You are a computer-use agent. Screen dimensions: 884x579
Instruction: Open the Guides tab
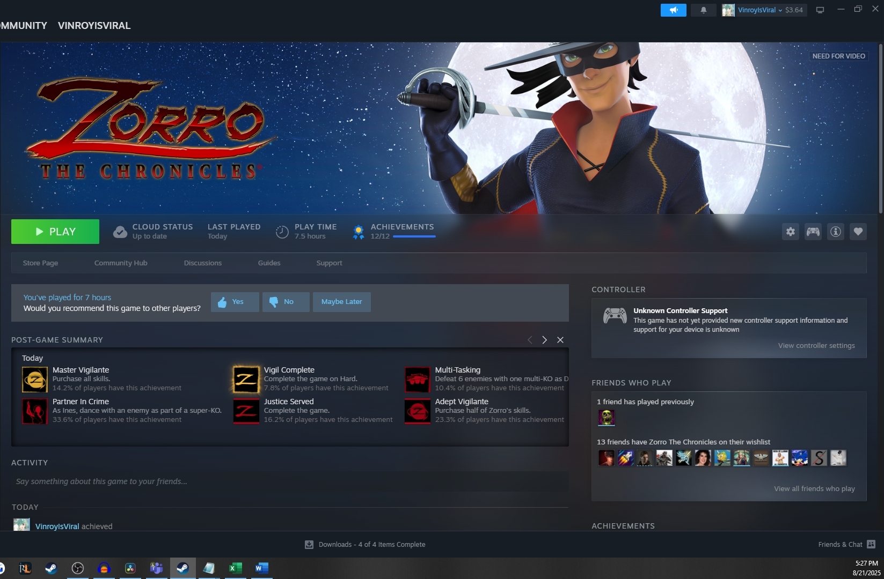coord(269,263)
